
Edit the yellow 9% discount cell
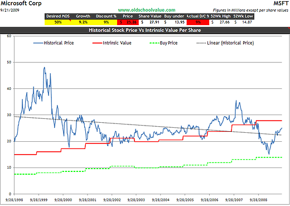[106, 22]
